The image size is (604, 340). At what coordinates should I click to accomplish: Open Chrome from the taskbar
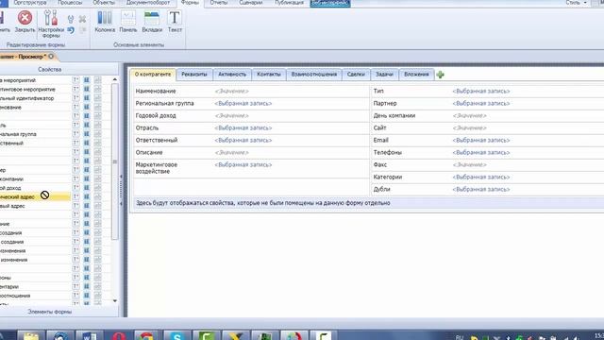(x=146, y=335)
